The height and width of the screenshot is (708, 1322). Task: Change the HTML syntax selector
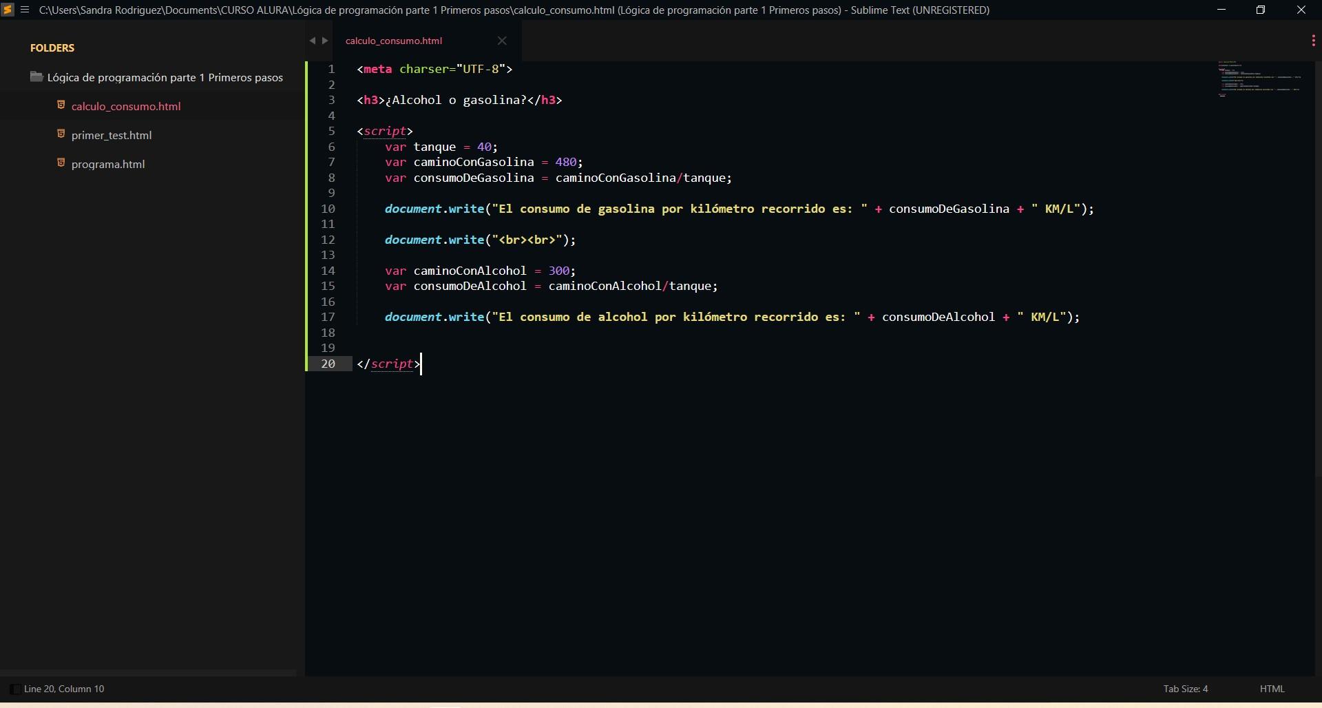point(1272,689)
